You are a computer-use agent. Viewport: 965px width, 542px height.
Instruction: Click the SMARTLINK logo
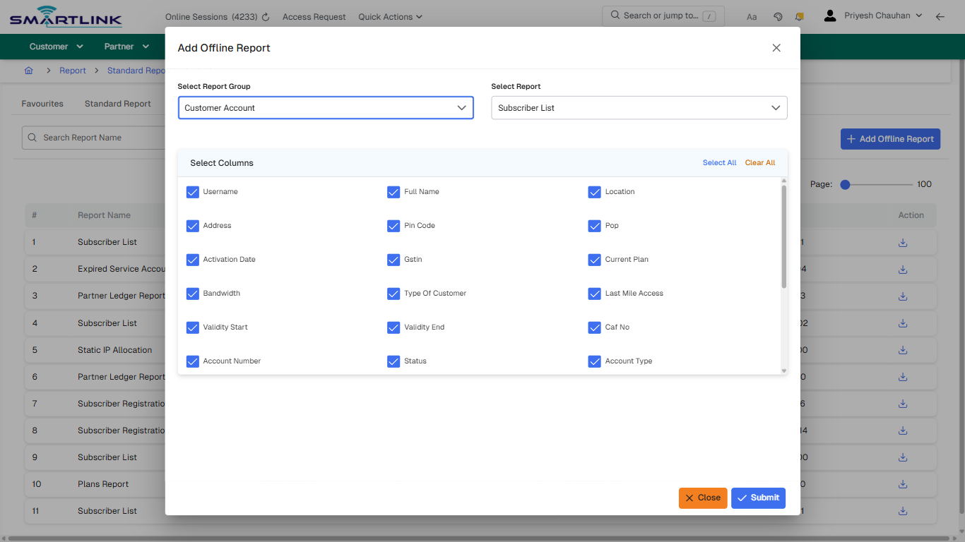[64, 16]
